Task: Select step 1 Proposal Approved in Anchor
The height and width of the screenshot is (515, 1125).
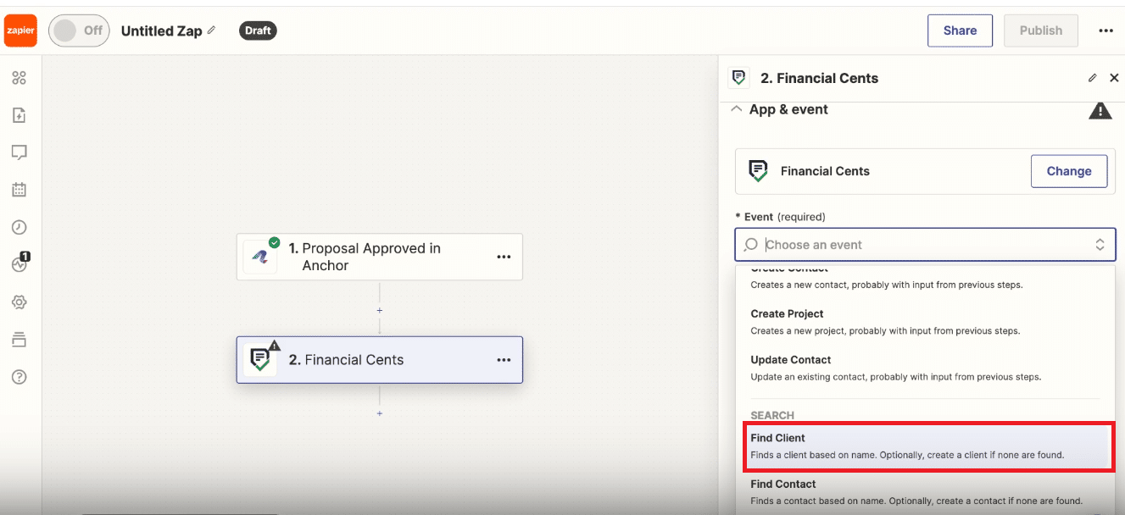Action: (380, 257)
